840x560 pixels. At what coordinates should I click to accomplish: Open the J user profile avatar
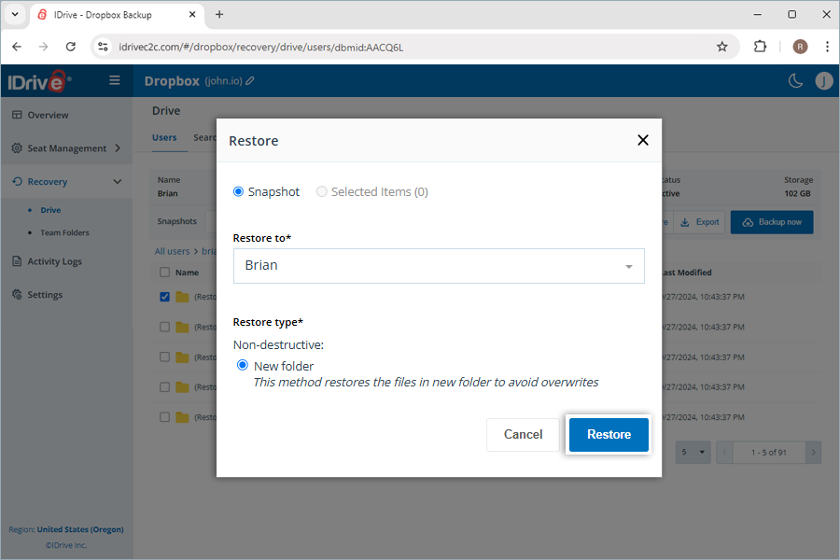point(824,81)
